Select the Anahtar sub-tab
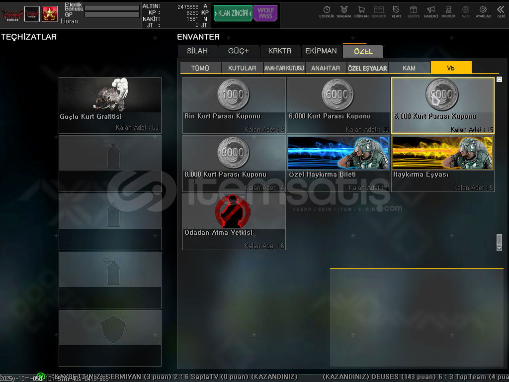The width and height of the screenshot is (509, 382). [x=326, y=68]
